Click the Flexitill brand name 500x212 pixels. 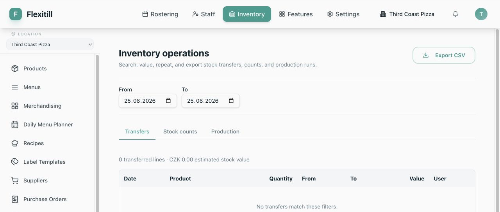click(x=39, y=14)
